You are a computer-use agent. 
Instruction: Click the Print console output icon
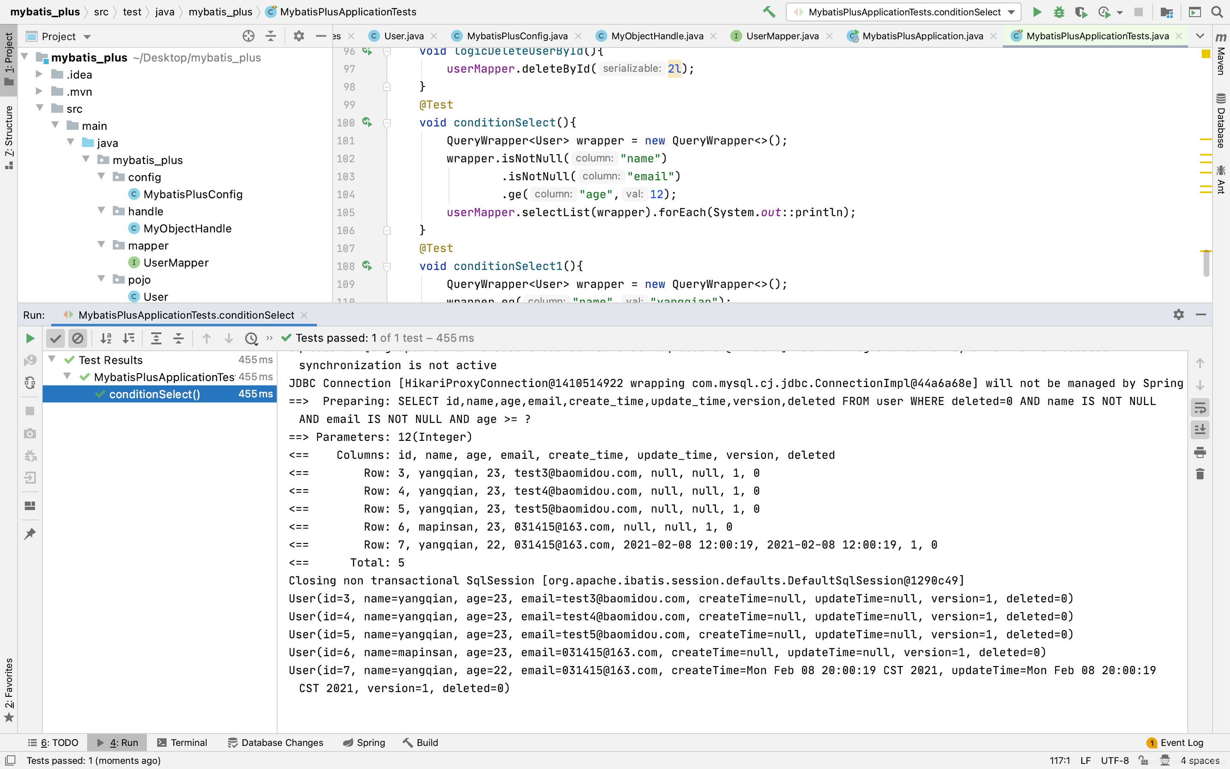coord(1200,452)
